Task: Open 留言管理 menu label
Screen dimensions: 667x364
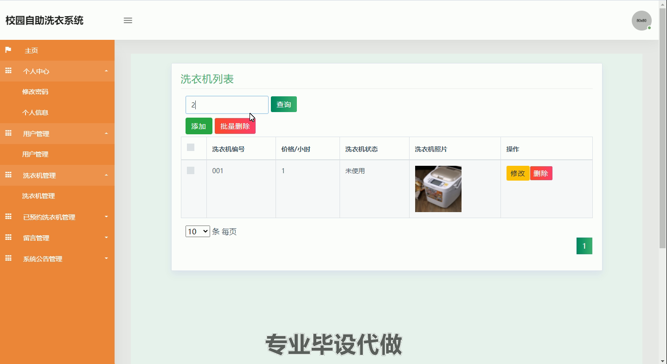Action: tap(36, 238)
